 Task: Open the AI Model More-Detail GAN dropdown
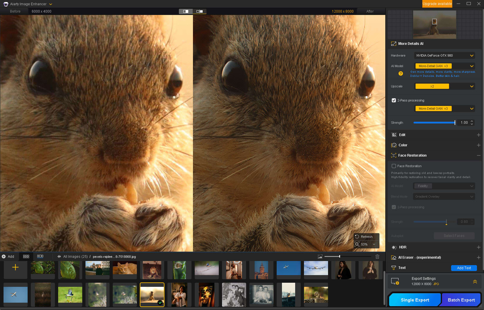pos(445,66)
